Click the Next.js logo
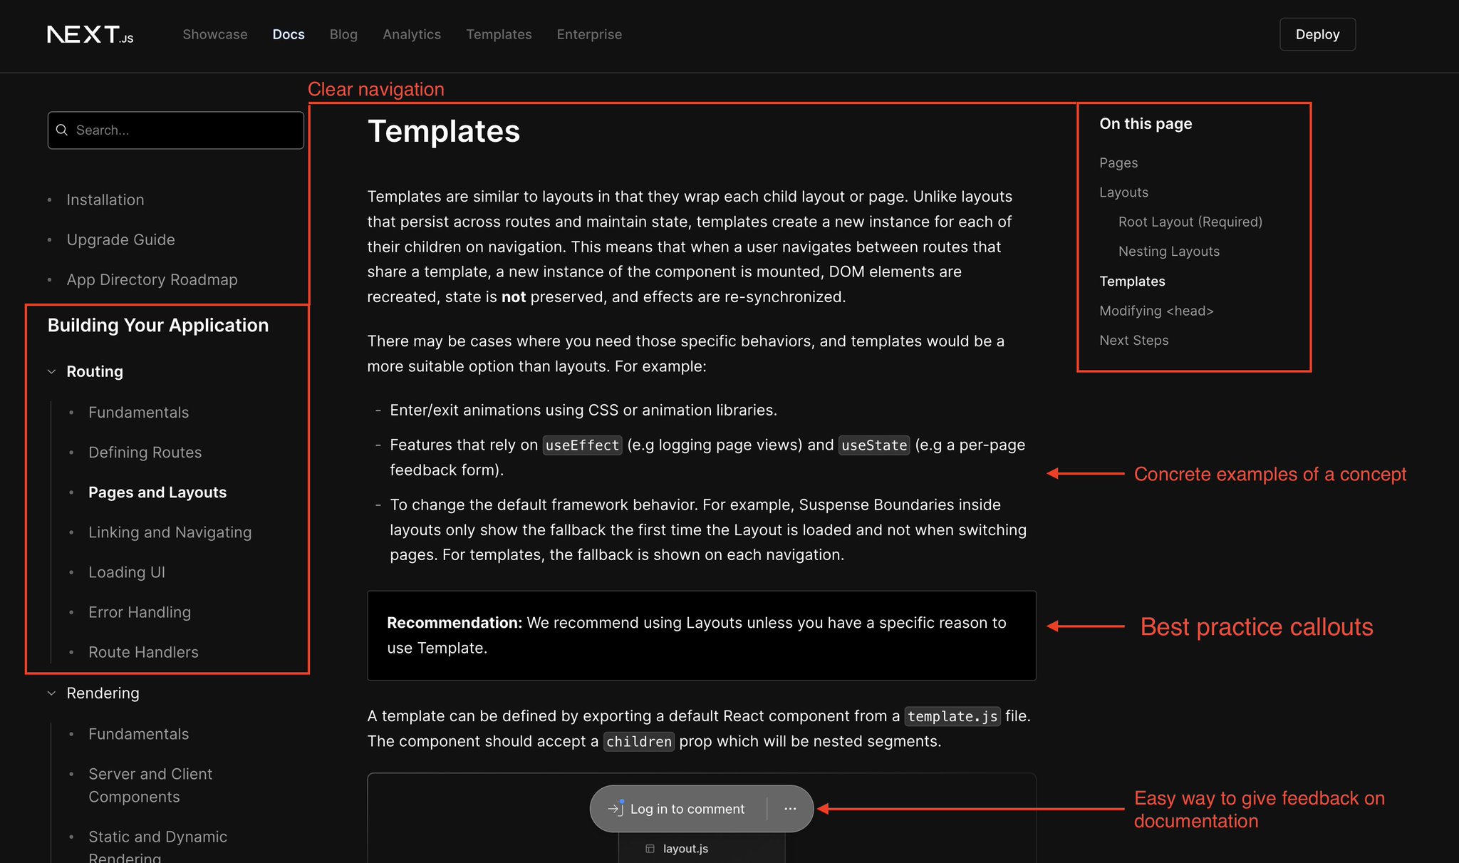This screenshot has height=863, width=1459. (91, 33)
